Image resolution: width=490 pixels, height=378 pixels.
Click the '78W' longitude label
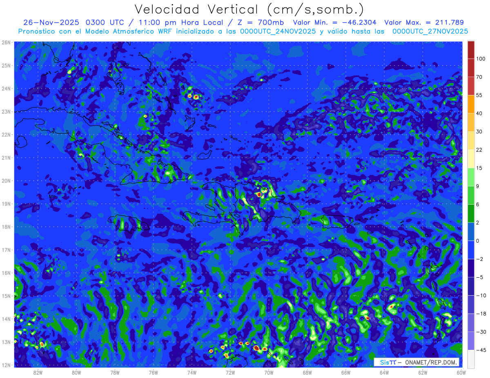click(115, 372)
